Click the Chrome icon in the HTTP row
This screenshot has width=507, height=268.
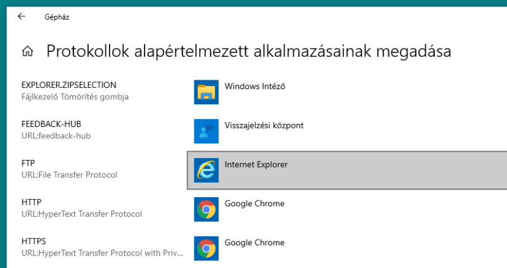tap(207, 209)
